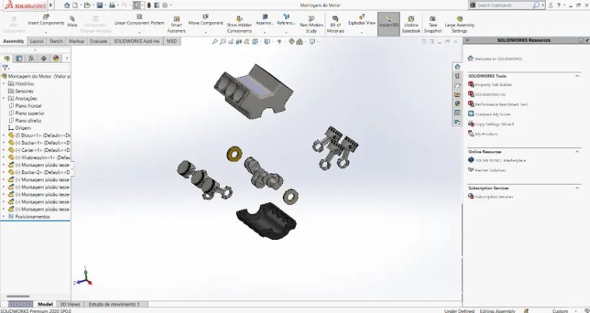Image resolution: width=590 pixels, height=313 pixels.
Task: Collapse the Online Resources section
Action: [577, 151]
